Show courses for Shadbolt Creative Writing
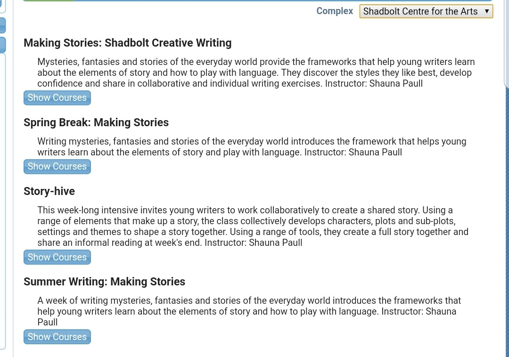Screen dimensions: 509x357 click(x=57, y=98)
